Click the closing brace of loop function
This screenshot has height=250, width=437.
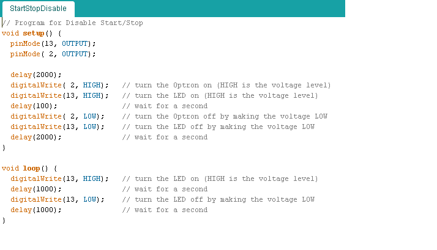coord(4,220)
